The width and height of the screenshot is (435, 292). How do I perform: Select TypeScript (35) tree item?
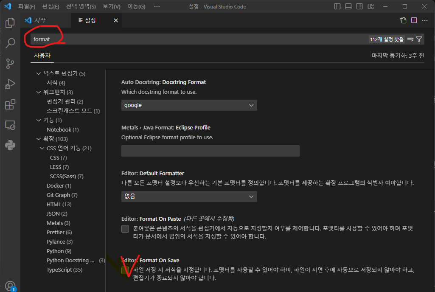[65, 270]
